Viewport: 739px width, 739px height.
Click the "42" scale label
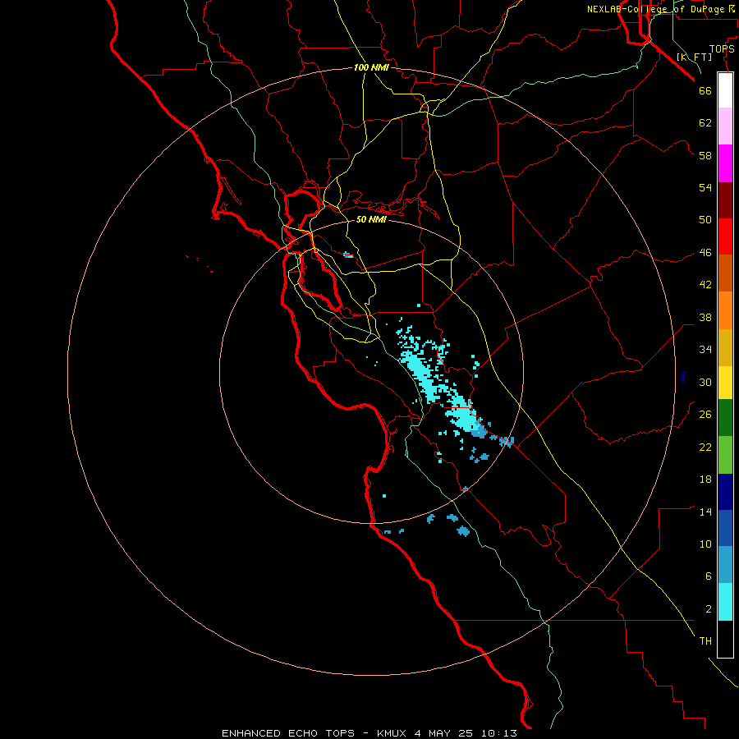[x=705, y=285]
